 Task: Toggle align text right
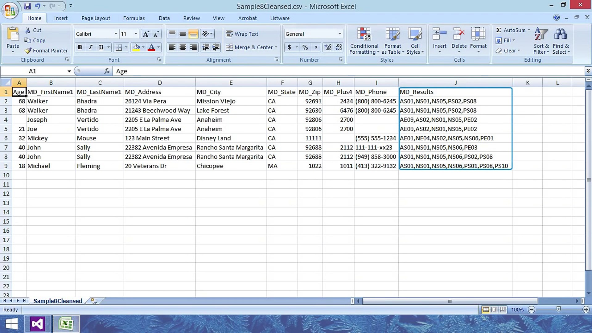193,47
